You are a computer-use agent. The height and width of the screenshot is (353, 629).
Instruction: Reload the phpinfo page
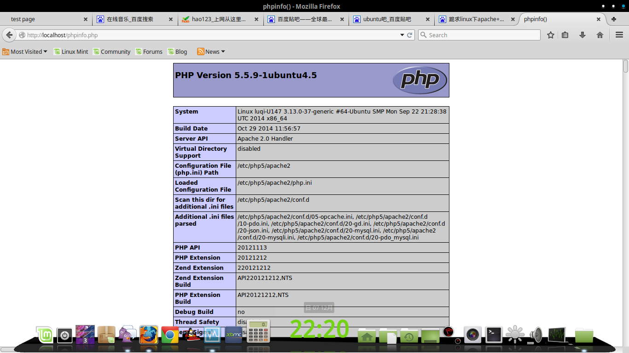coord(410,35)
